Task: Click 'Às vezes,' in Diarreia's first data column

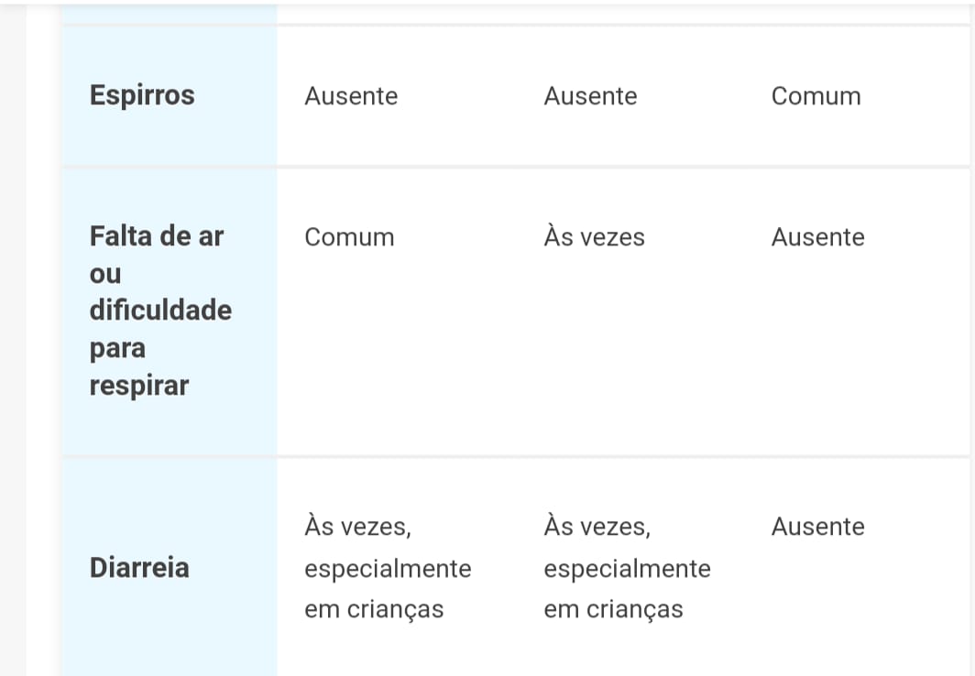Action: tap(357, 527)
